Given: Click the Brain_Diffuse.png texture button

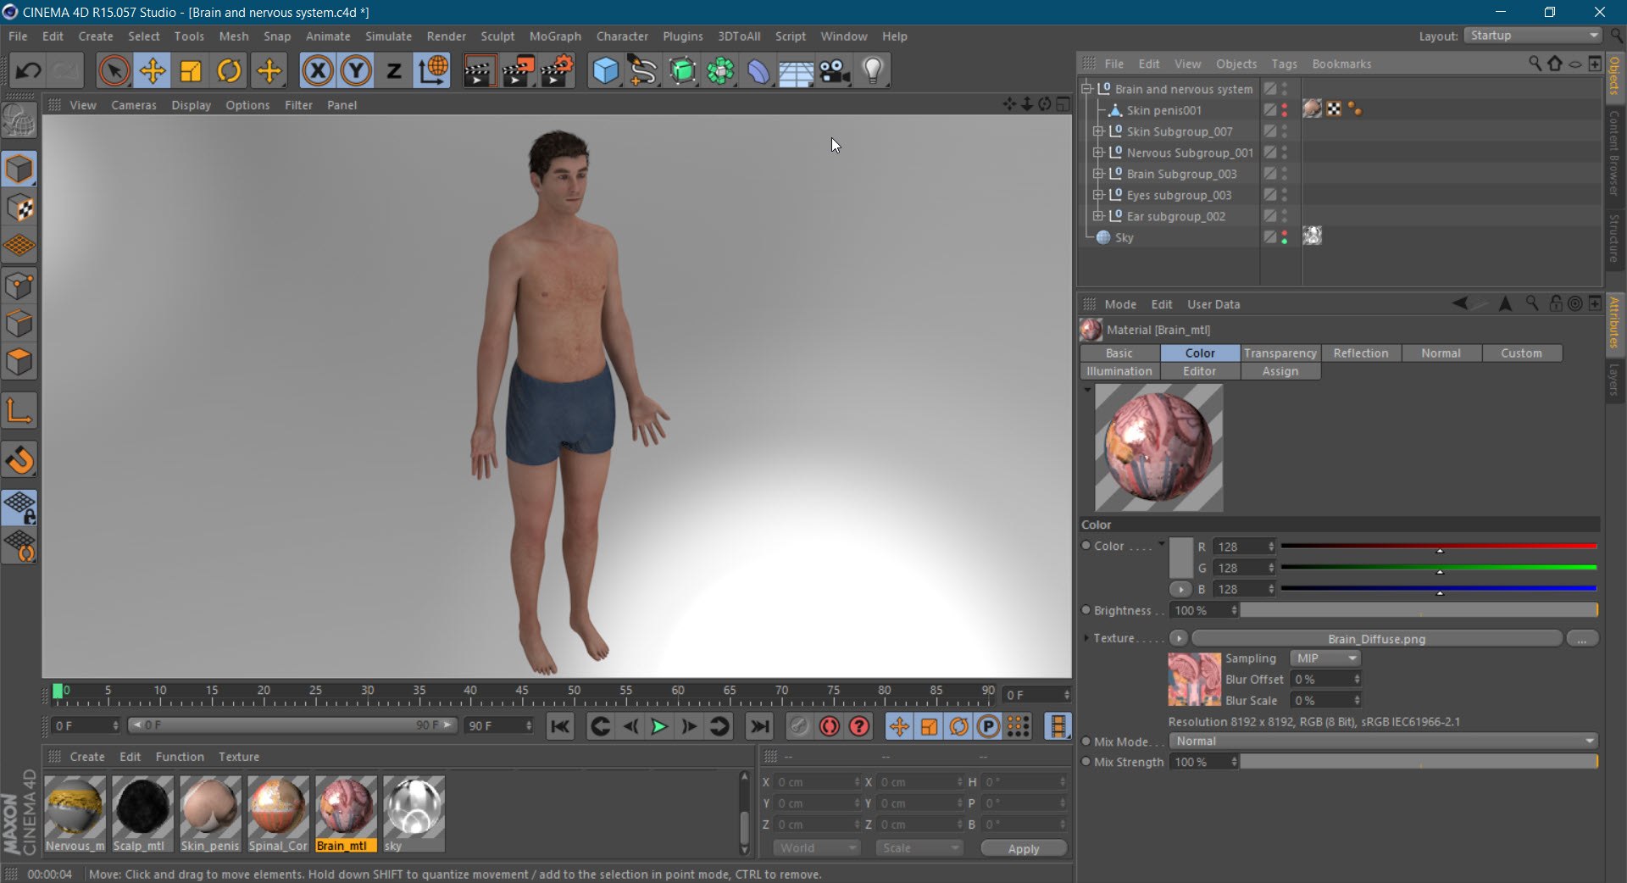Looking at the screenshot, I should pyautogui.click(x=1376, y=639).
